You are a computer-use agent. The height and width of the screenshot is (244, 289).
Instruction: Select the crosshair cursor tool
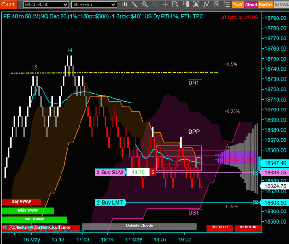(165, 5)
